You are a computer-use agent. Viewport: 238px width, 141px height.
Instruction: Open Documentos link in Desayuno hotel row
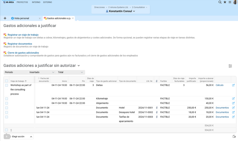click(222, 112)
